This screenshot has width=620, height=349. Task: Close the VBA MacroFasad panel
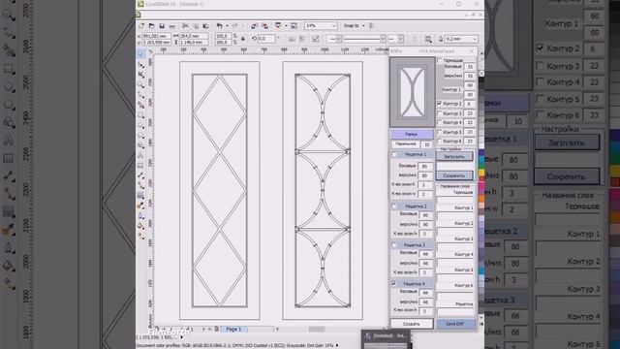(x=472, y=51)
